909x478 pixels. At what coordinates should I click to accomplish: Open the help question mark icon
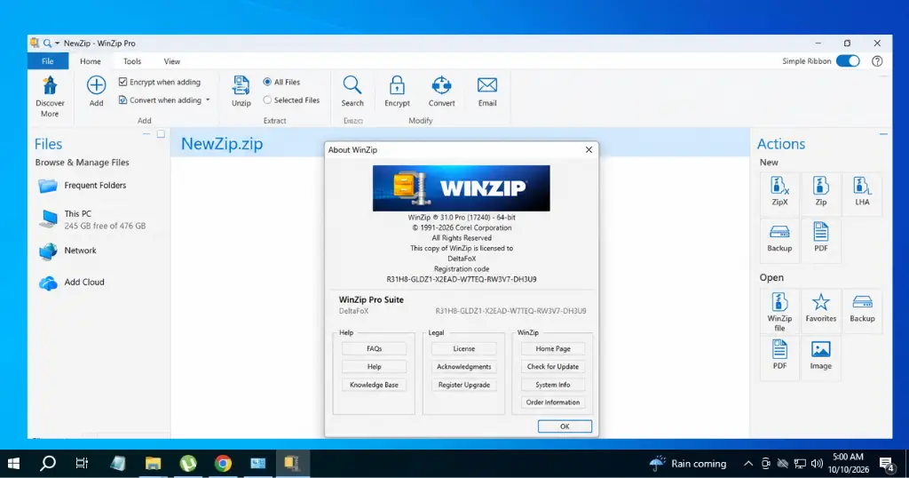877,61
